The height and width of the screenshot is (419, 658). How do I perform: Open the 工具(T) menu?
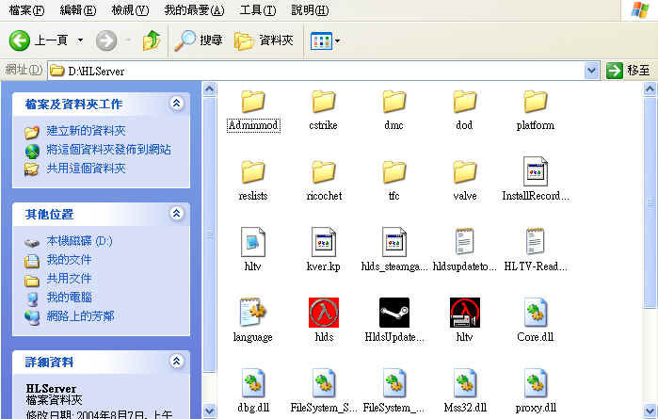click(x=257, y=10)
